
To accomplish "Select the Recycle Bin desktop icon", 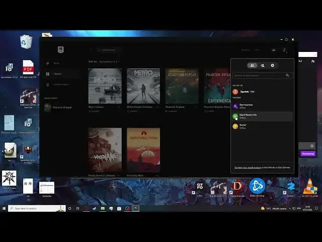I will [x=26, y=42].
